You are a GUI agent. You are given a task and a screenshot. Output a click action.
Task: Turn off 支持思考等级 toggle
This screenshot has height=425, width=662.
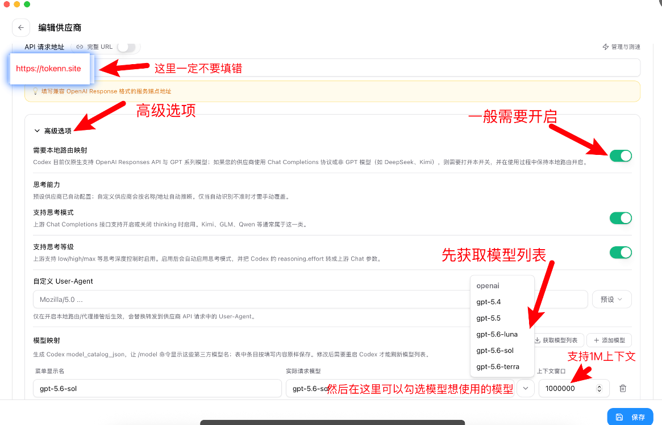(621, 253)
